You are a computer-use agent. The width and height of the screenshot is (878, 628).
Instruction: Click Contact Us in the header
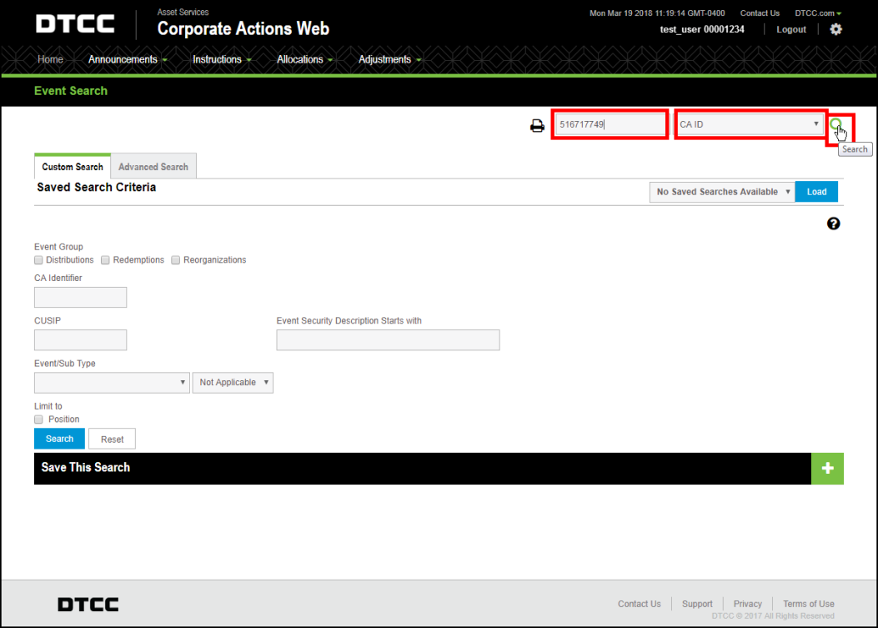pos(760,13)
